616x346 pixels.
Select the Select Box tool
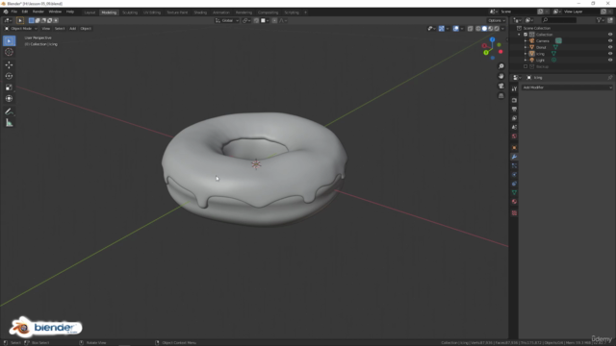pos(9,40)
